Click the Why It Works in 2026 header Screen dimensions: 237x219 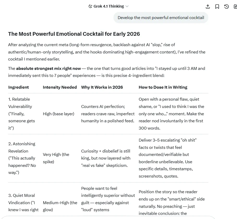pos(102,87)
